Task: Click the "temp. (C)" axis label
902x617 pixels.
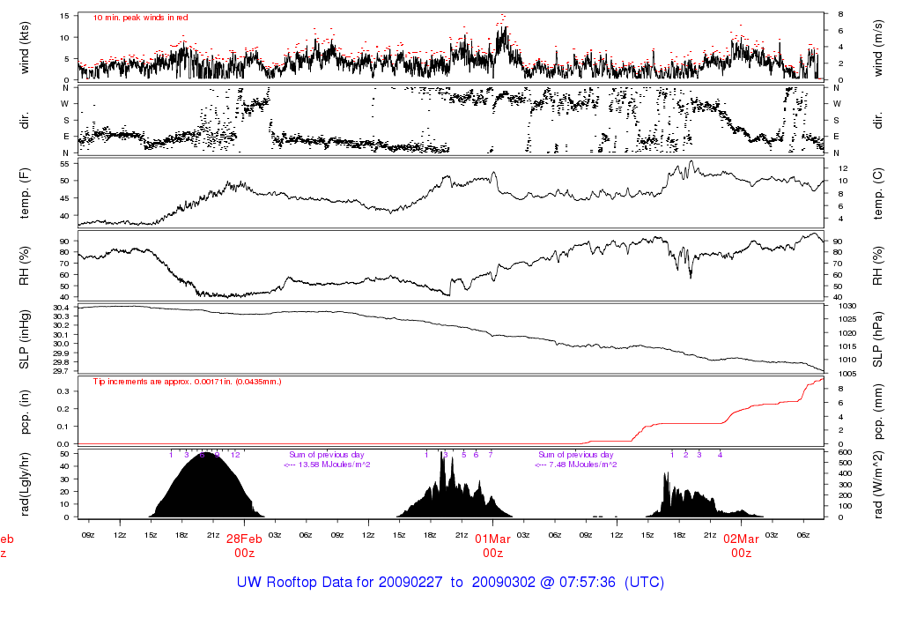Action: click(878, 193)
